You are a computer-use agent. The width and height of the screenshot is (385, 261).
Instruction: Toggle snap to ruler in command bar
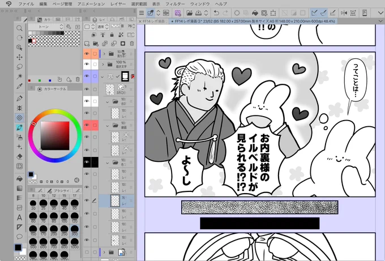coord(314,13)
